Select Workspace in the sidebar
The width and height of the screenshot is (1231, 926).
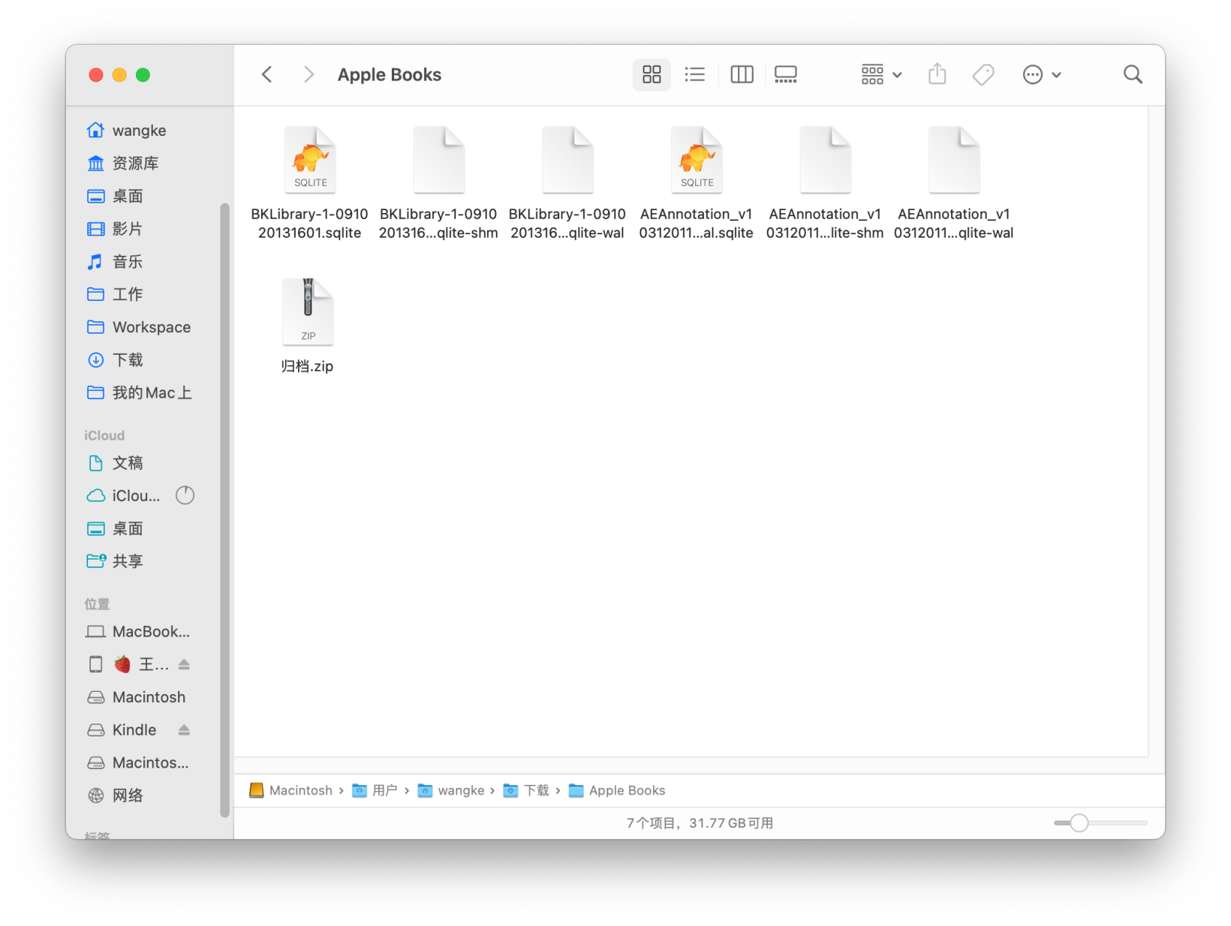151,327
